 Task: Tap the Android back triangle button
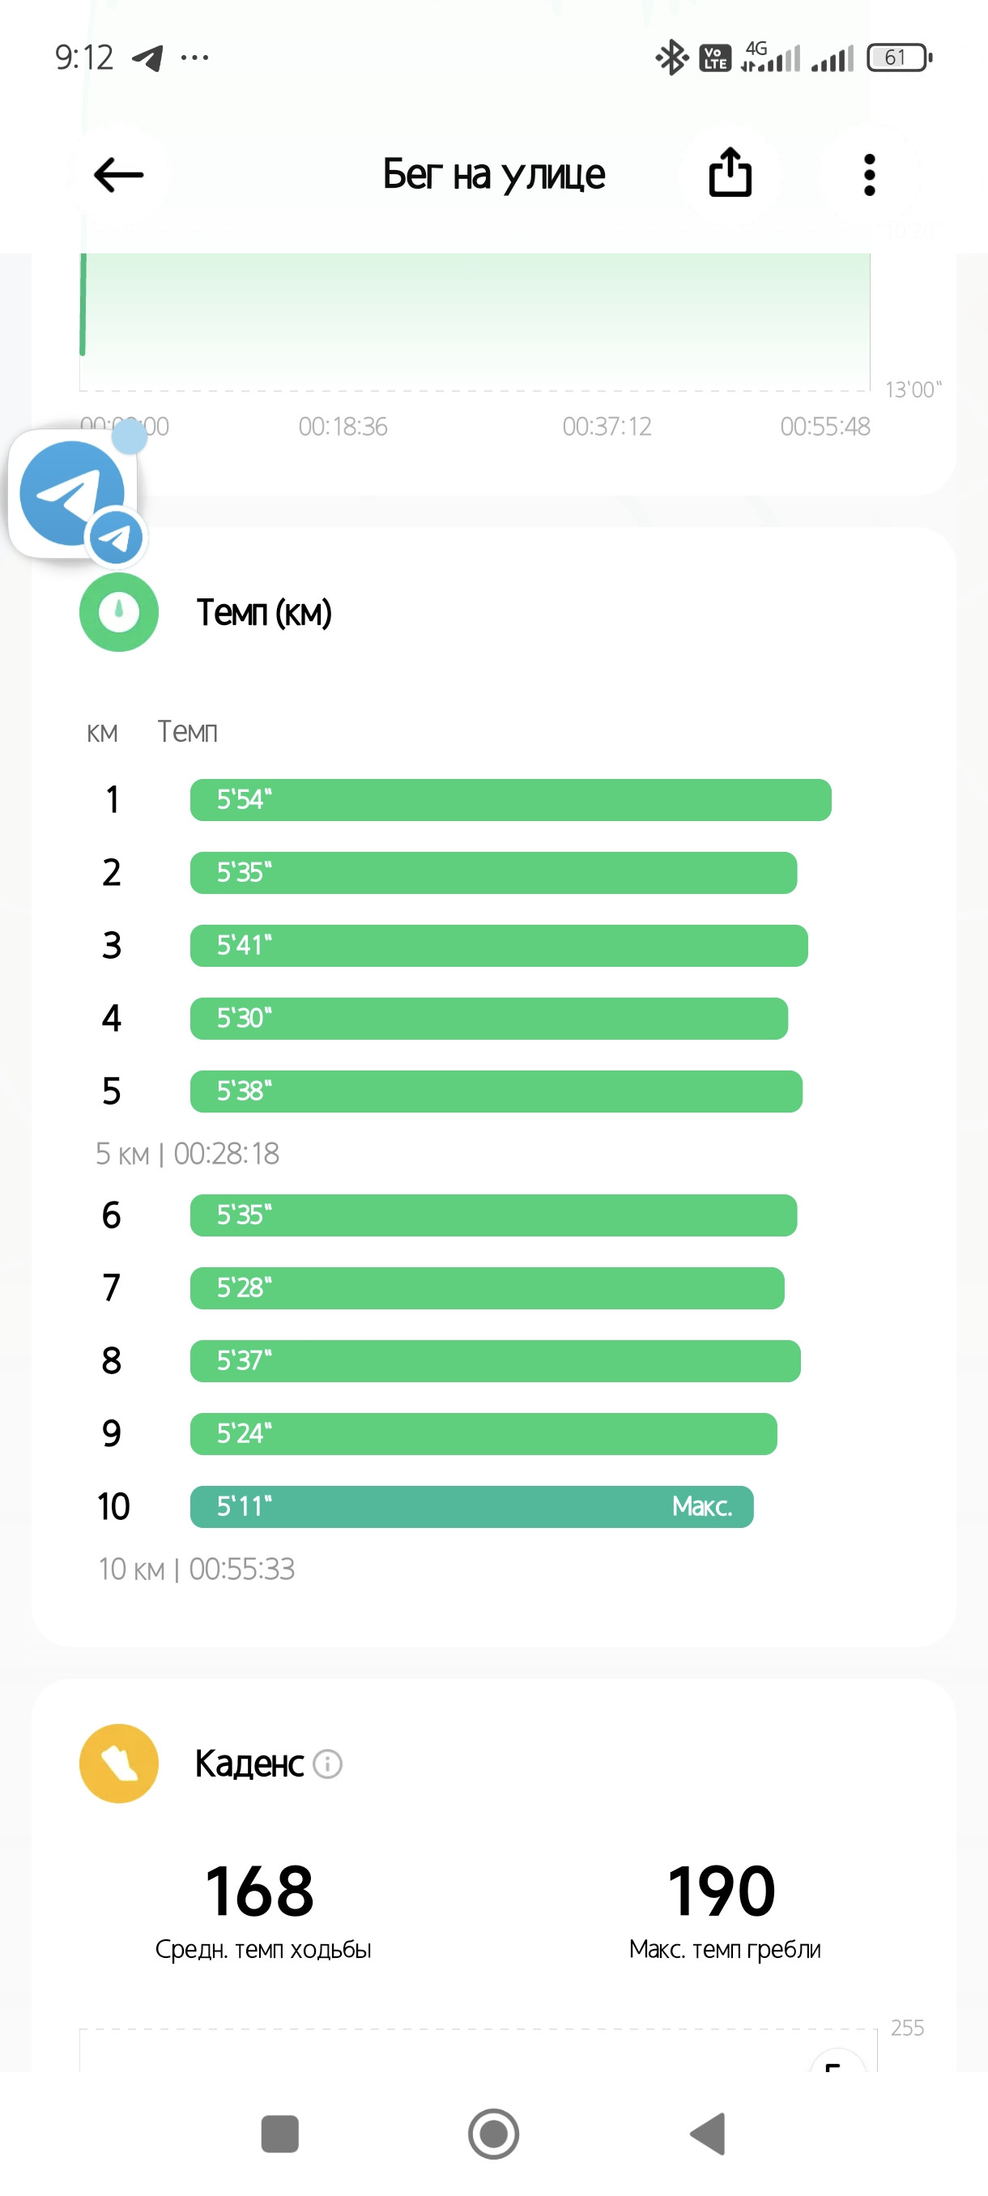[x=708, y=2134]
